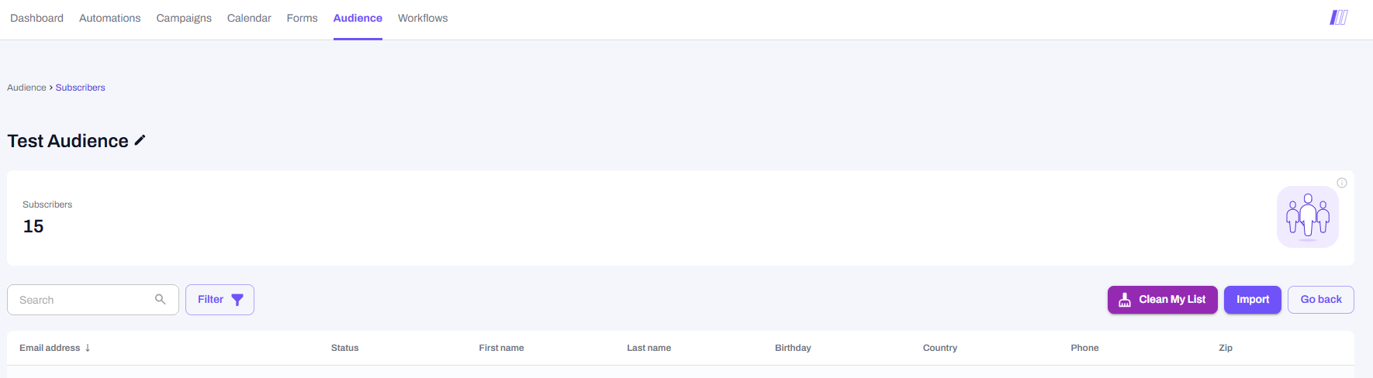The height and width of the screenshot is (378, 1373).
Task: Navigate to the Workflows tab
Action: point(423,18)
